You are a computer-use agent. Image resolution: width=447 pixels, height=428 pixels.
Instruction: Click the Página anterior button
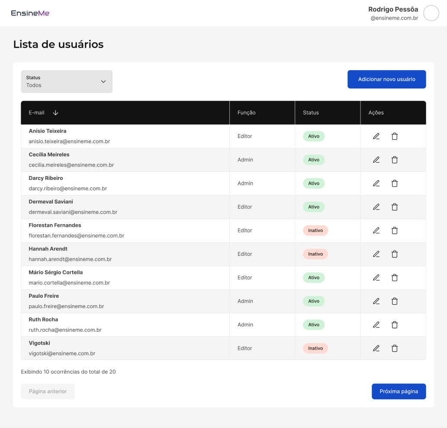tap(48, 391)
